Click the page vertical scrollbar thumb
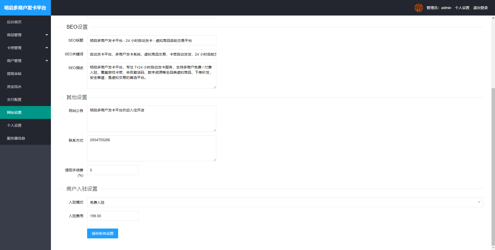The width and height of the screenshot is (495, 250). [x=493, y=165]
